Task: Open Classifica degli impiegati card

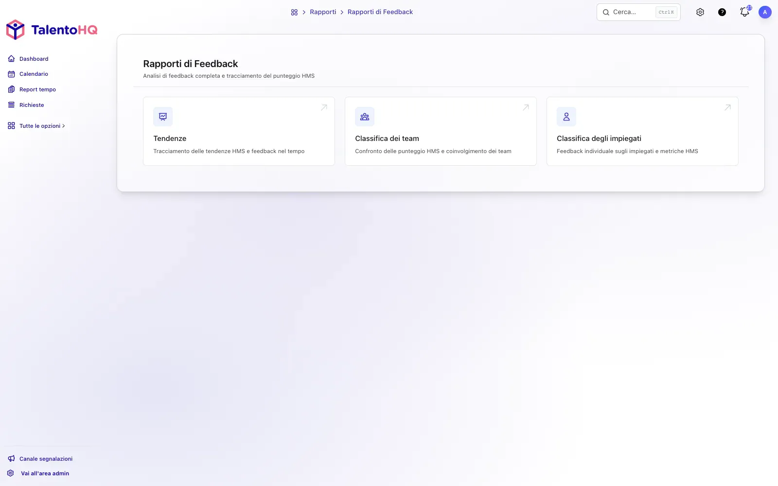Action: (642, 131)
